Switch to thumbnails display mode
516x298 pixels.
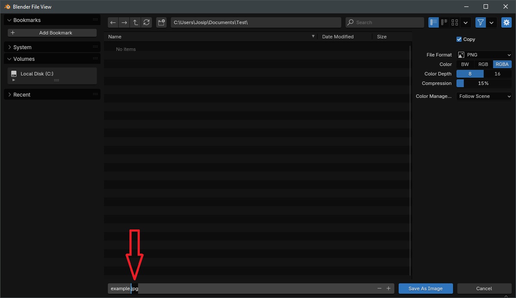(x=454, y=22)
